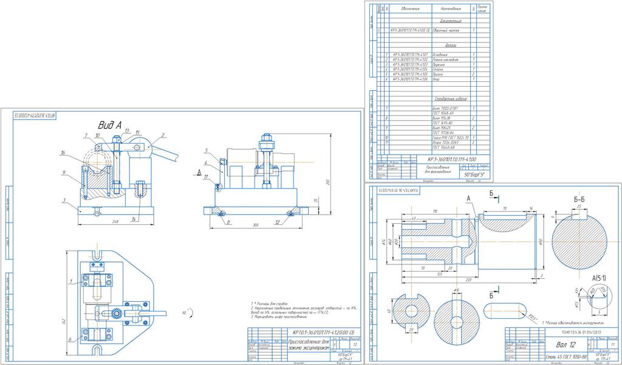Screen dimensions: 622x365
Task: Click the "Наименование" column header
Action: click(450, 8)
